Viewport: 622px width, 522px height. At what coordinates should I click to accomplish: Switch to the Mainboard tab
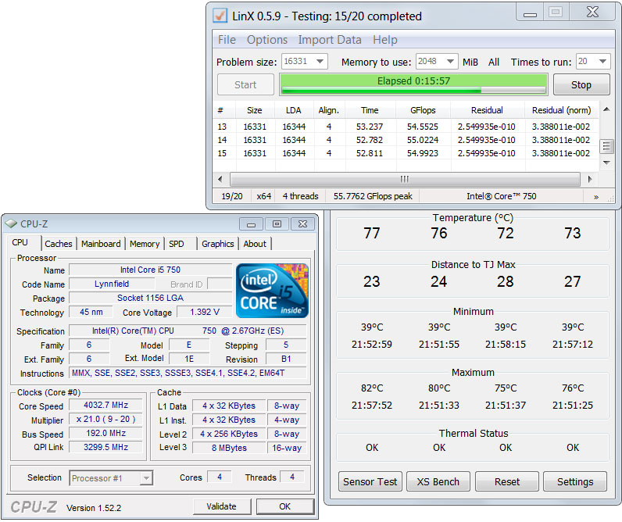[x=101, y=244]
